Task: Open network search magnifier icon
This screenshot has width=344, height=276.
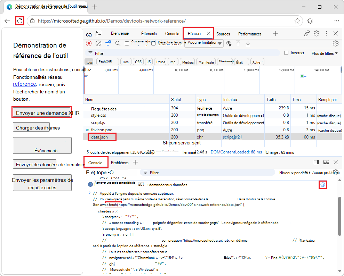Action: point(118,43)
